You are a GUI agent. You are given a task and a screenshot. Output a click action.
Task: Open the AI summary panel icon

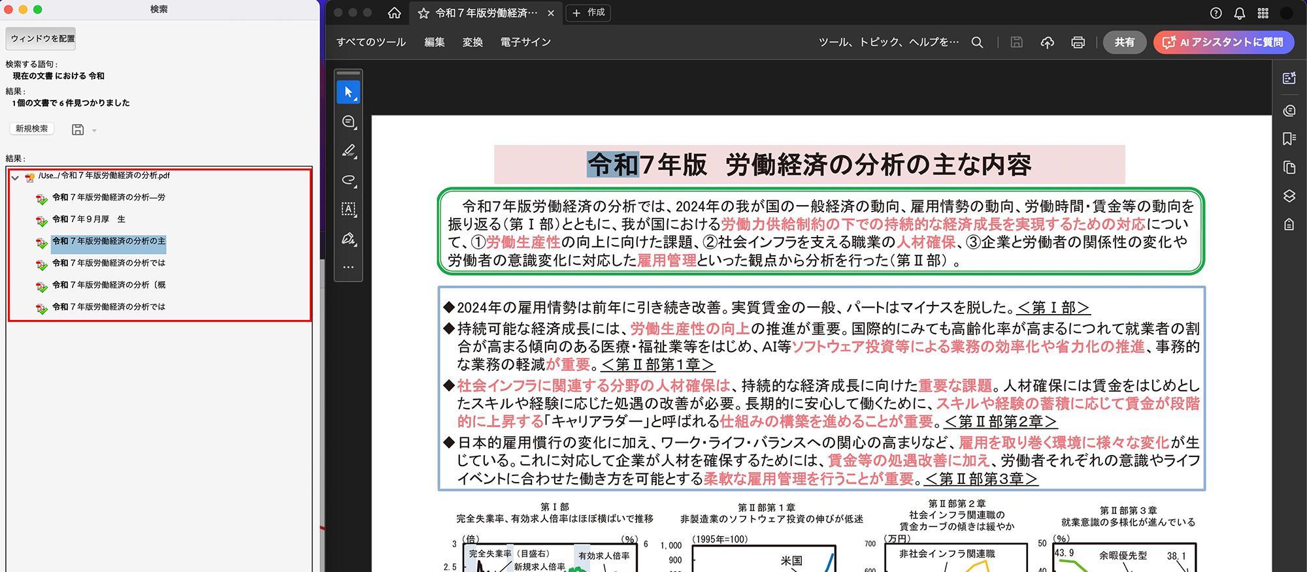tap(1289, 78)
